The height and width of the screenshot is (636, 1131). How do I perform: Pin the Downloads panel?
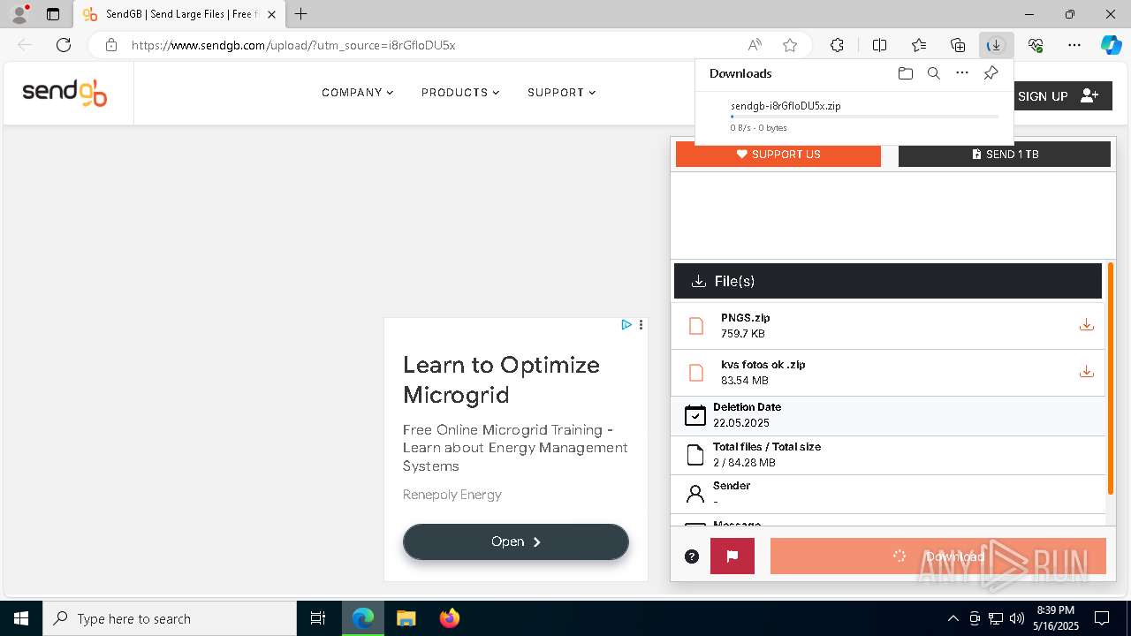point(991,73)
